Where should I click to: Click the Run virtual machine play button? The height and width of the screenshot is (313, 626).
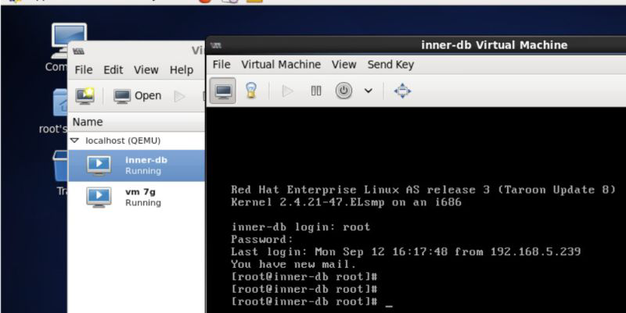click(x=287, y=91)
